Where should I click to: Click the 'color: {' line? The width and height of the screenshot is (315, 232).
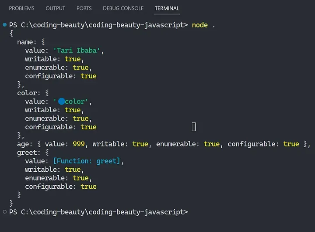pyautogui.click(x=33, y=93)
